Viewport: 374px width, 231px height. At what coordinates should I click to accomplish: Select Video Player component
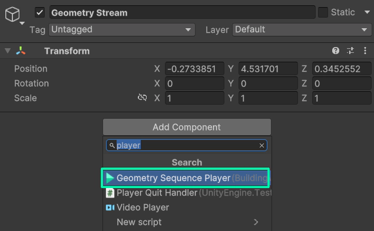point(187,207)
